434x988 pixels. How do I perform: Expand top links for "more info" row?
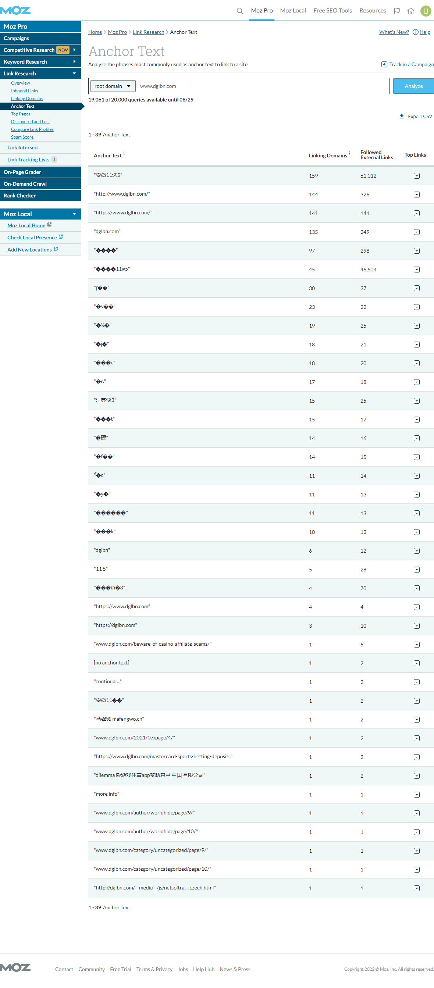tap(416, 795)
